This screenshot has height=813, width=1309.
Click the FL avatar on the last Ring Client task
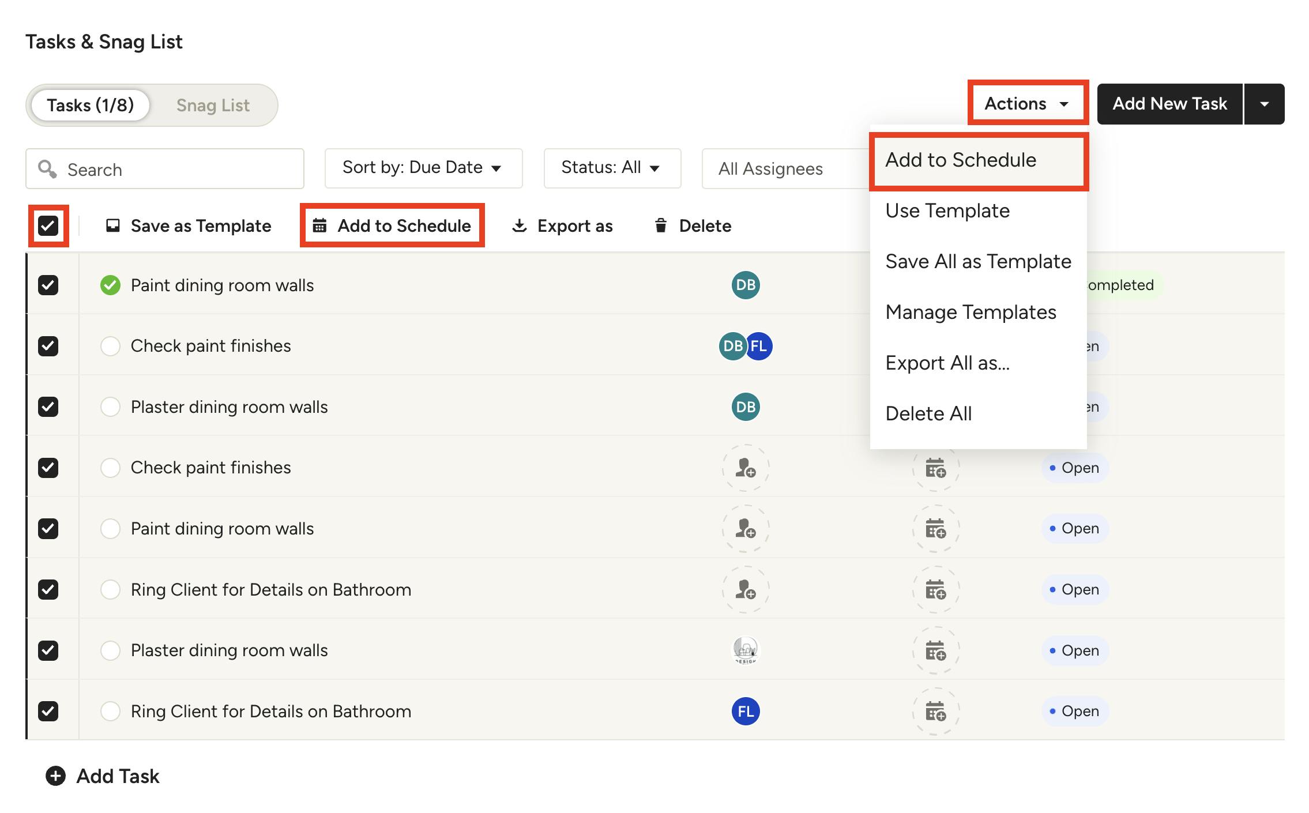pyautogui.click(x=746, y=712)
